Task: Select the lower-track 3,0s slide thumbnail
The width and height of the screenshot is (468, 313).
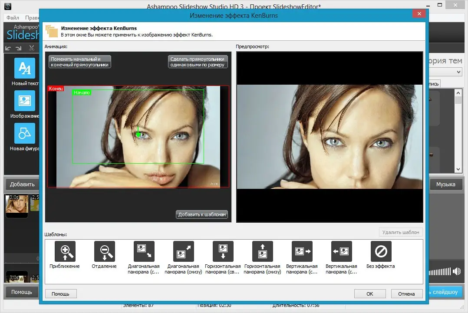Action: coord(17,277)
